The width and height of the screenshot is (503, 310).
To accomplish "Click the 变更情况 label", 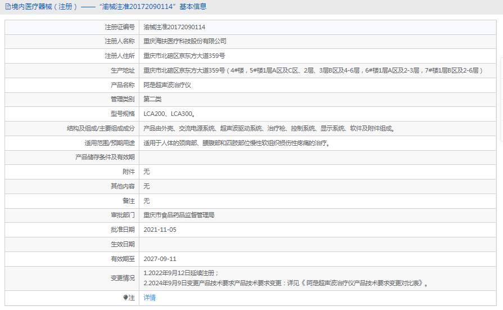I will point(123,278).
